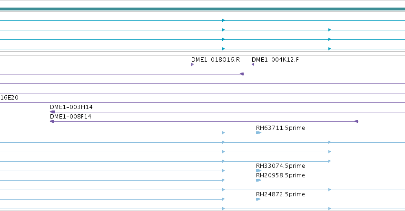This screenshot has width=405, height=211.
Task: Click the DME1-018O16.R feature label
Action: click(x=216, y=60)
